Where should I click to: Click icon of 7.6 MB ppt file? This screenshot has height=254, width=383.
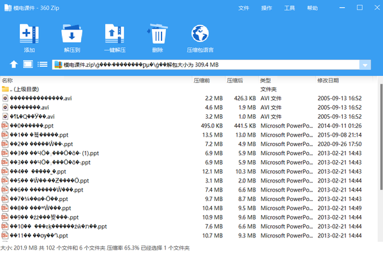[5, 227]
